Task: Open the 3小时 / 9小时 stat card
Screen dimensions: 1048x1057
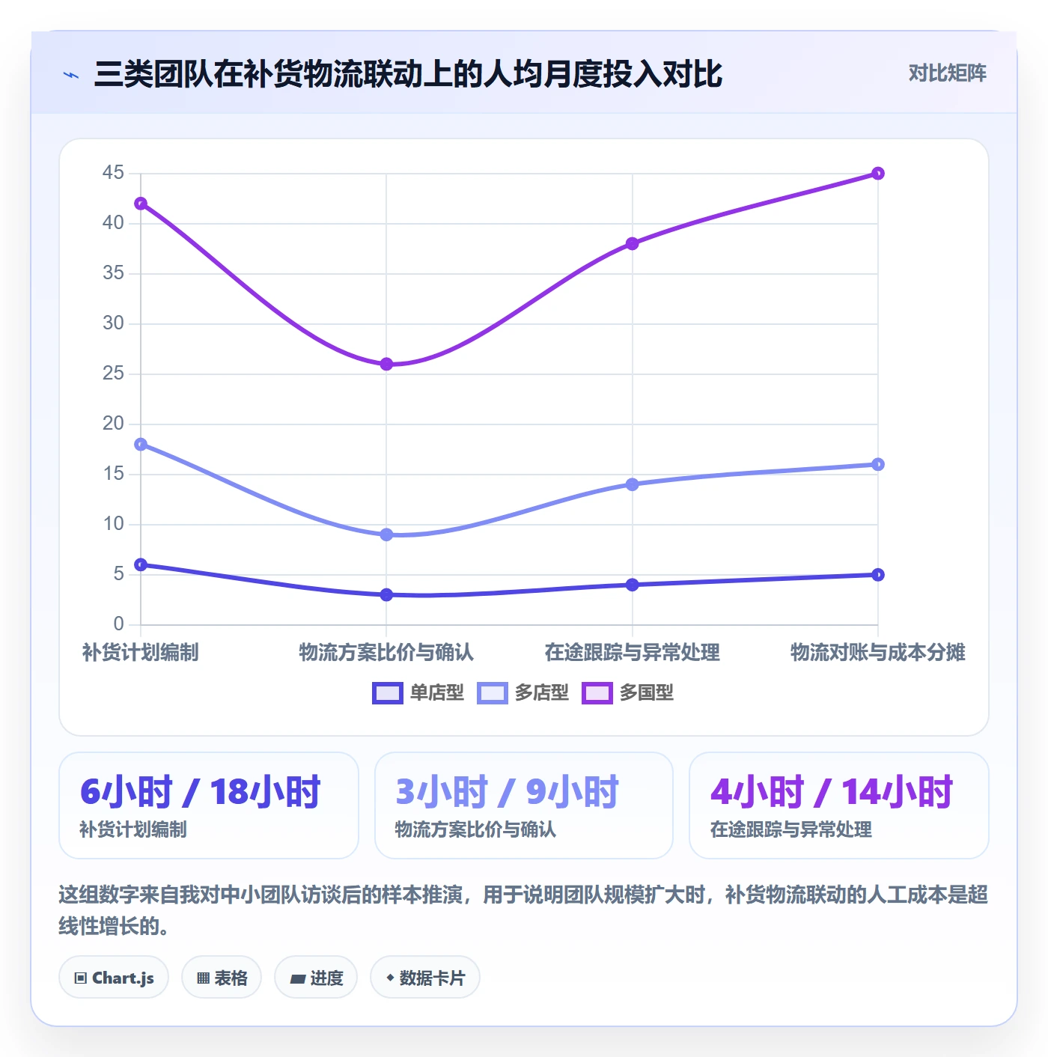Action: [524, 805]
